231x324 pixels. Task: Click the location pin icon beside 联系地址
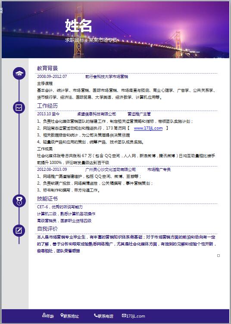pyautogui.click(x=62, y=315)
